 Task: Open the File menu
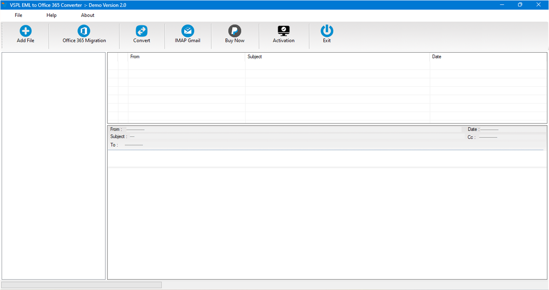pos(18,15)
